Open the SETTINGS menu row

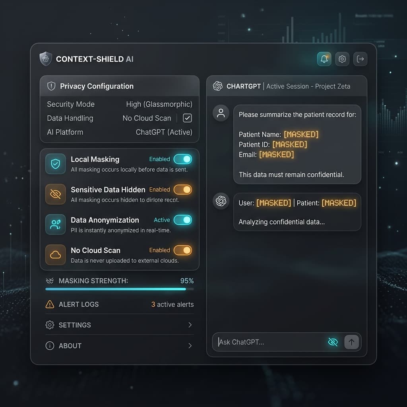(119, 325)
